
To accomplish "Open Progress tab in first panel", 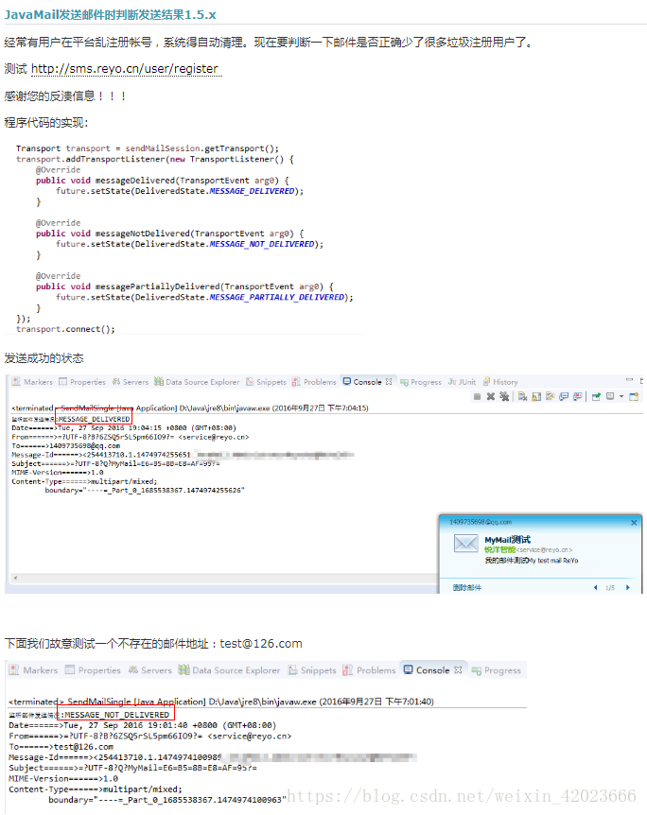I will click(x=421, y=382).
